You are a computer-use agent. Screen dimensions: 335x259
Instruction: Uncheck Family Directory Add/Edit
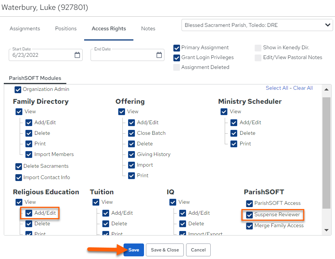tap(29, 123)
